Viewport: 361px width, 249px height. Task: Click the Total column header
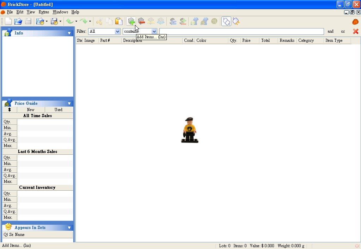click(268, 40)
